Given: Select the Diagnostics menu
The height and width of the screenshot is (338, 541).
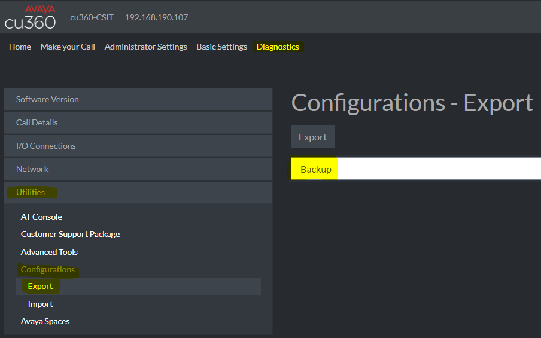Looking at the screenshot, I should (x=278, y=47).
